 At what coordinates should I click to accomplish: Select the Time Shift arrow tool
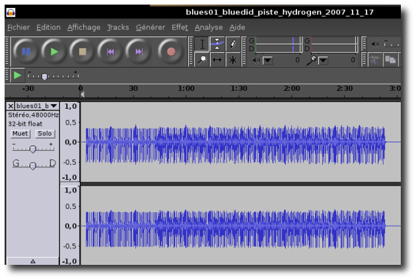point(217,60)
